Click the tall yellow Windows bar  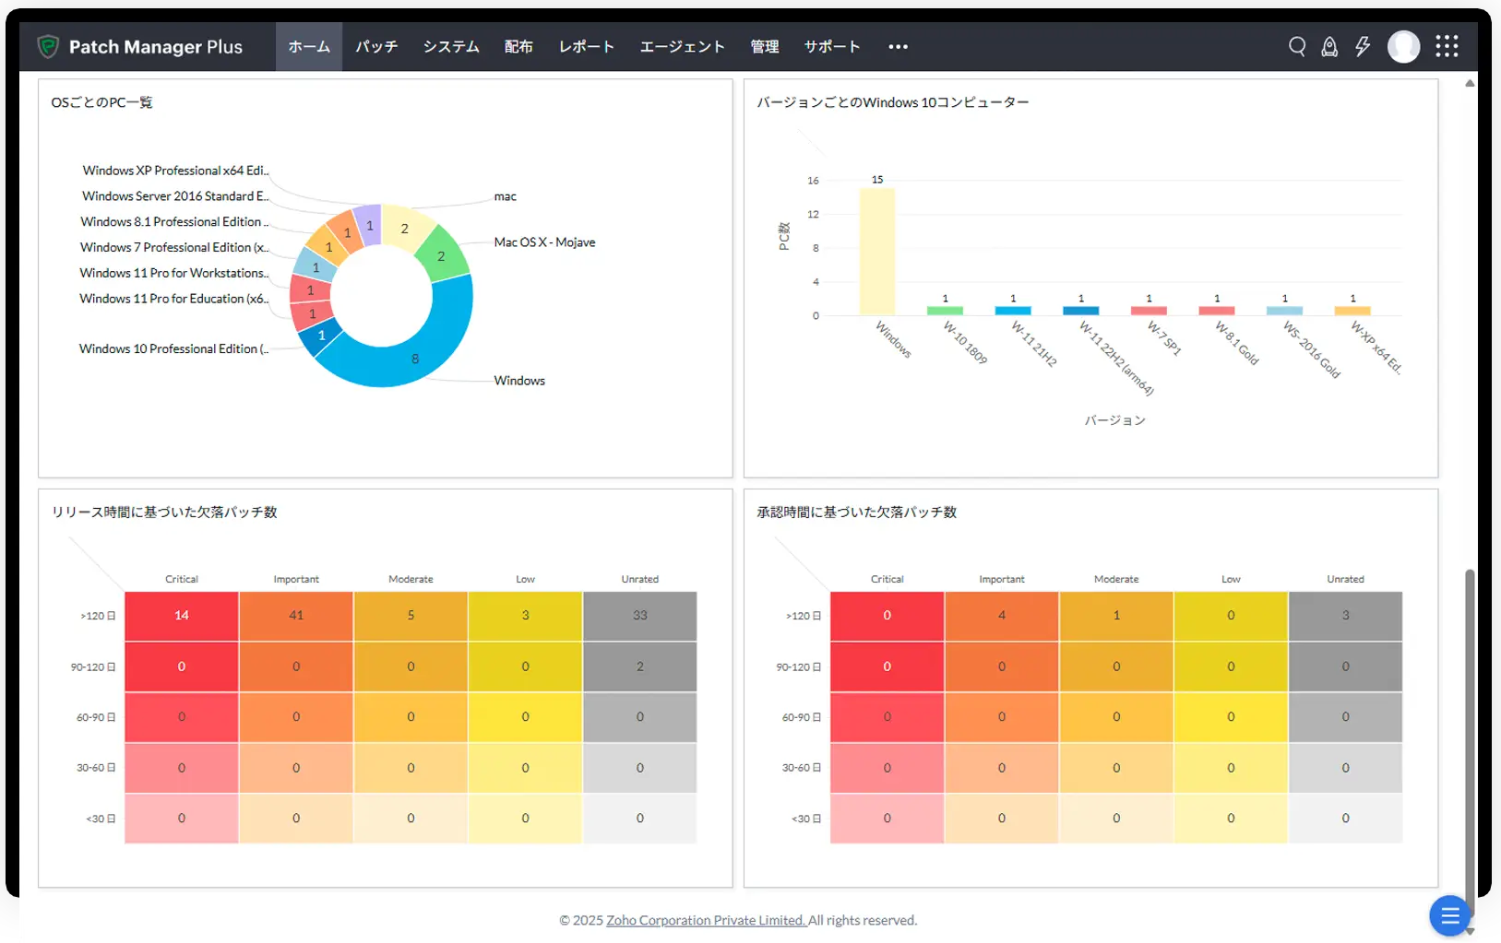[876, 252]
